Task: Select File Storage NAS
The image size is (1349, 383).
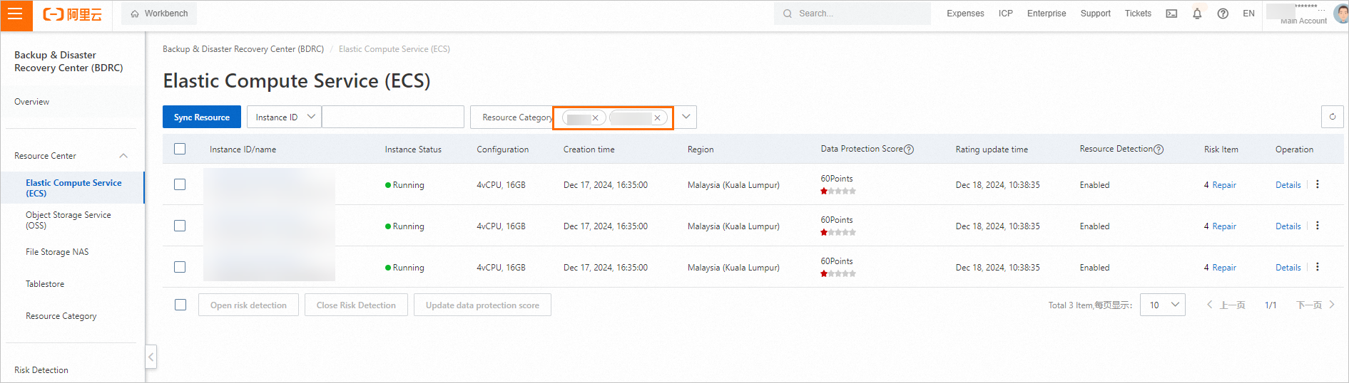Action: [57, 252]
